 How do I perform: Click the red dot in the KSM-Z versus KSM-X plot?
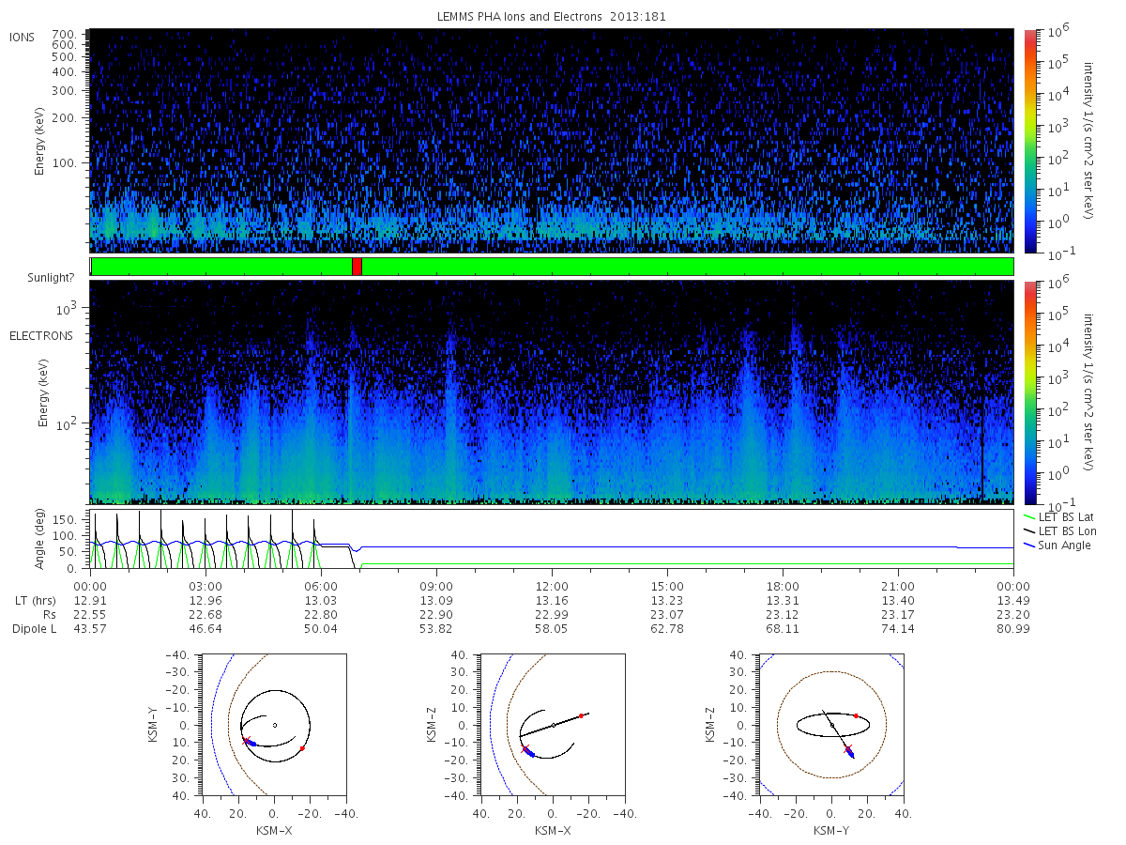coord(581,715)
